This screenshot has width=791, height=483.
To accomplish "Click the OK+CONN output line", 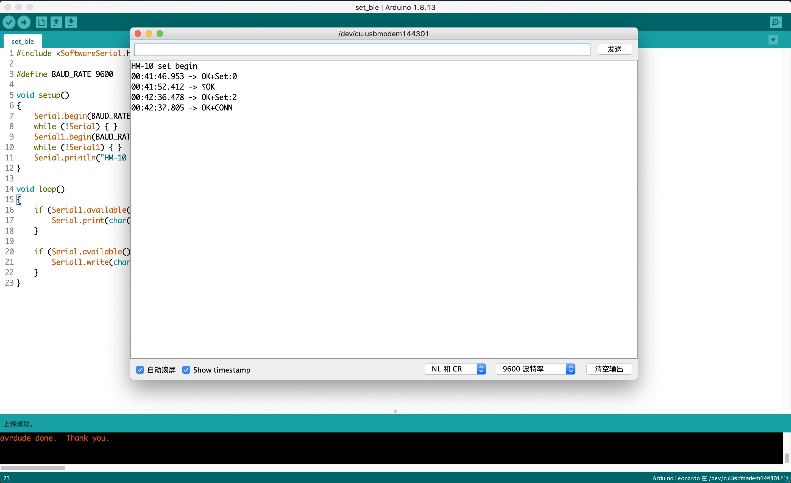I will pos(182,108).
